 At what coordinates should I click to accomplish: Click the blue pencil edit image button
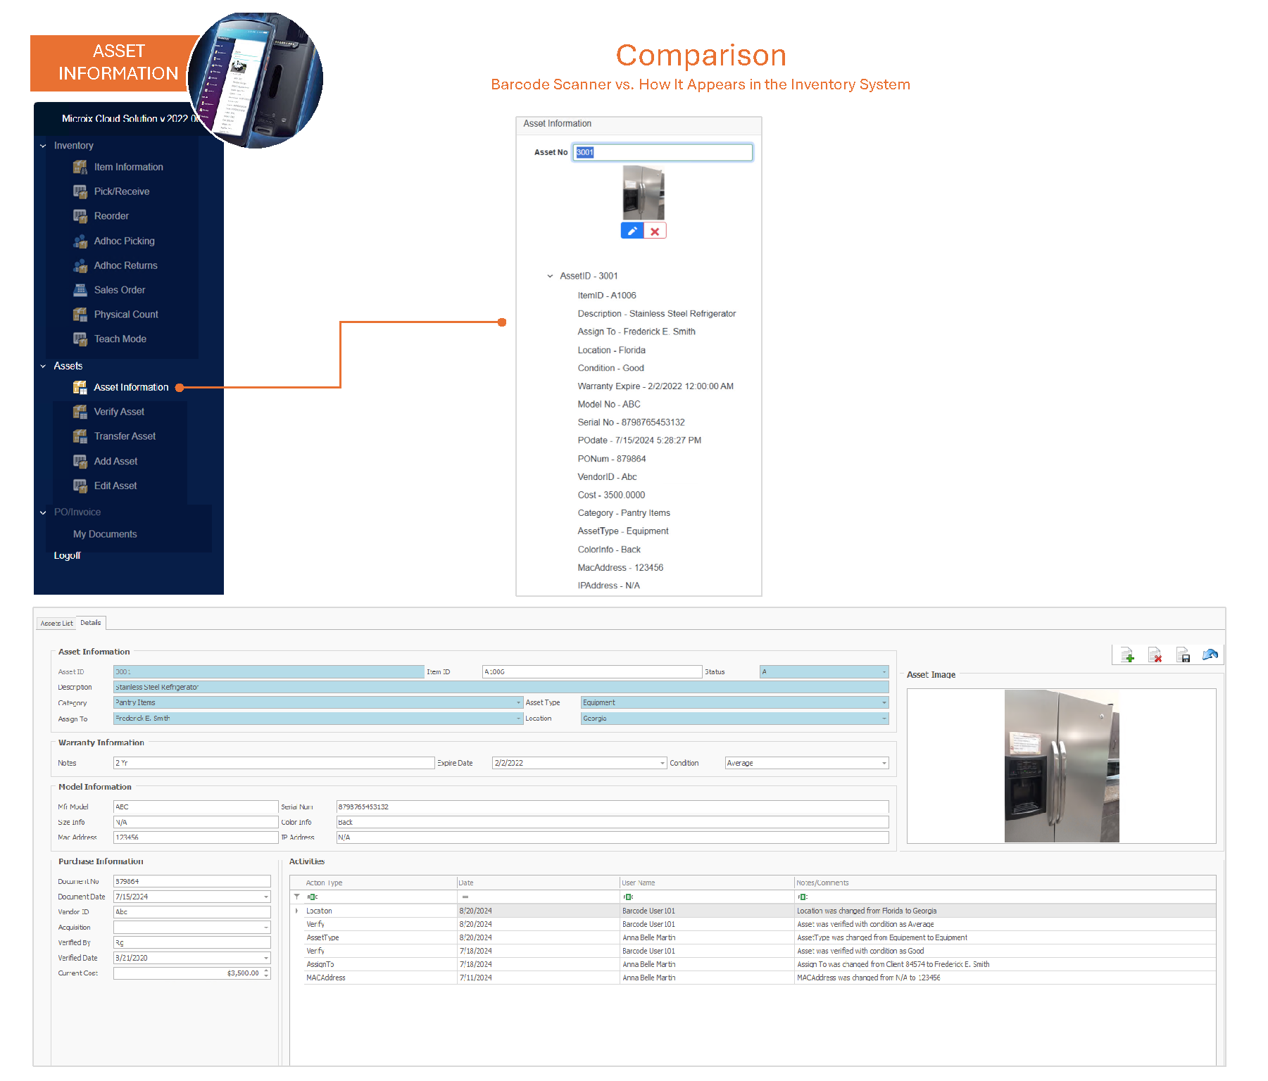pos(632,231)
